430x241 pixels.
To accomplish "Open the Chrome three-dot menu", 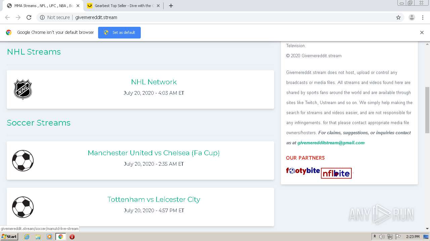I will tap(423, 17).
